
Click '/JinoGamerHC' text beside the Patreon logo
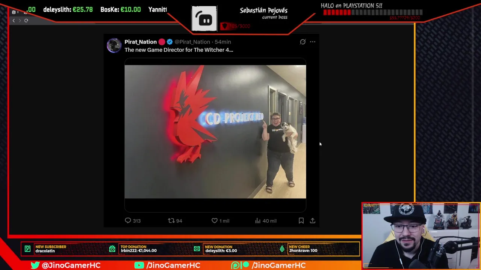tap(278, 265)
